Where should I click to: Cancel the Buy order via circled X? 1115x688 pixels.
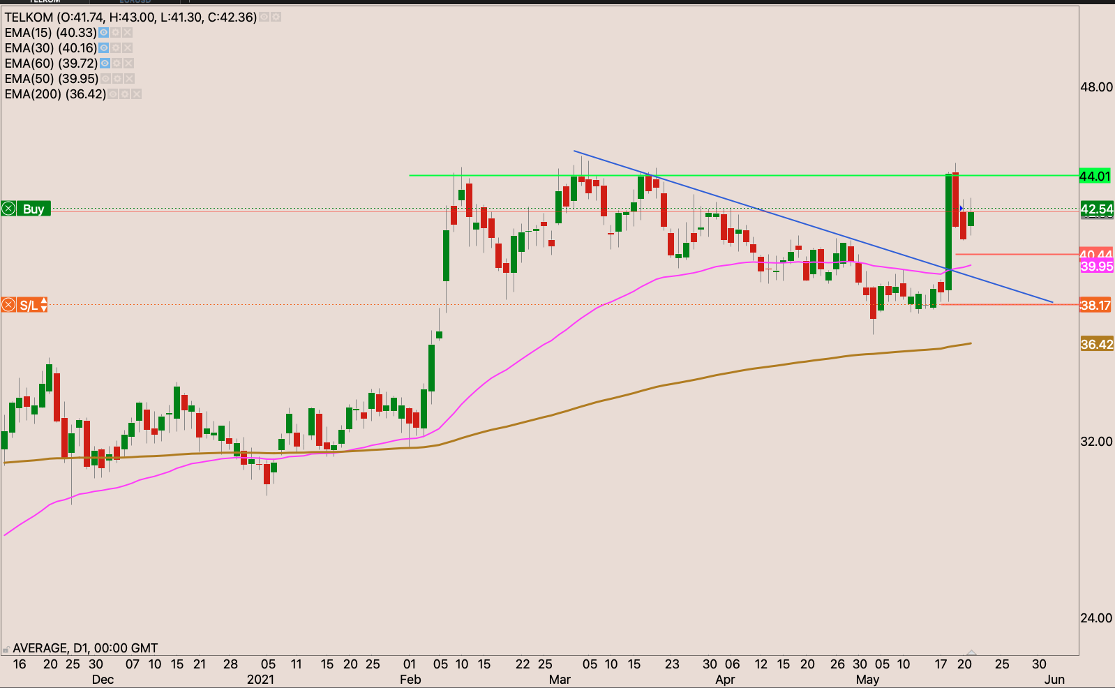click(8, 209)
